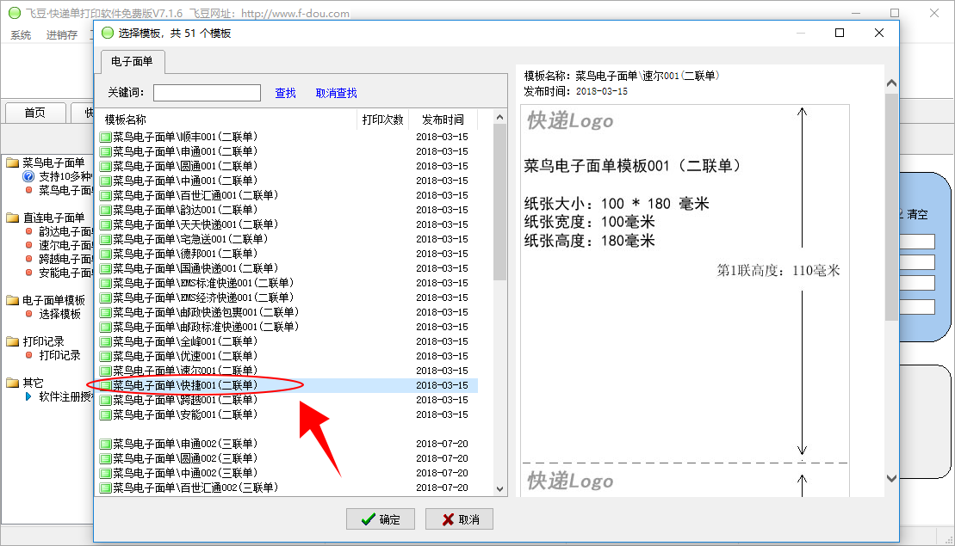
Task: Click the preview pane scrollbar thumb
Action: tap(891, 206)
